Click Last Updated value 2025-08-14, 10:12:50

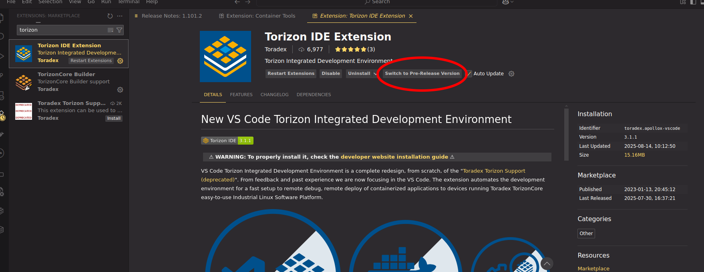click(650, 146)
